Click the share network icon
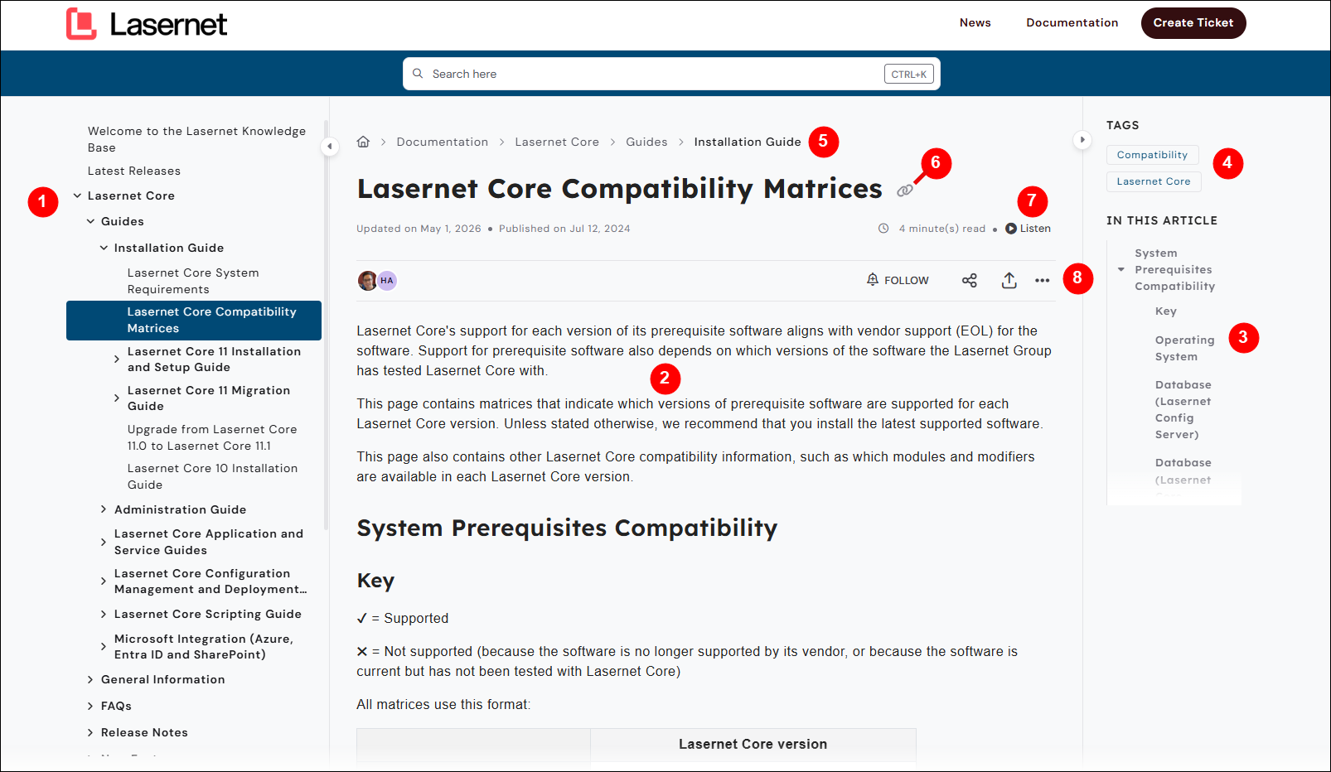The image size is (1331, 772). (970, 281)
